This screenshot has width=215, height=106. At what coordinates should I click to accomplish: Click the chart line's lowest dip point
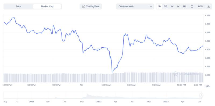(x=112, y=72)
